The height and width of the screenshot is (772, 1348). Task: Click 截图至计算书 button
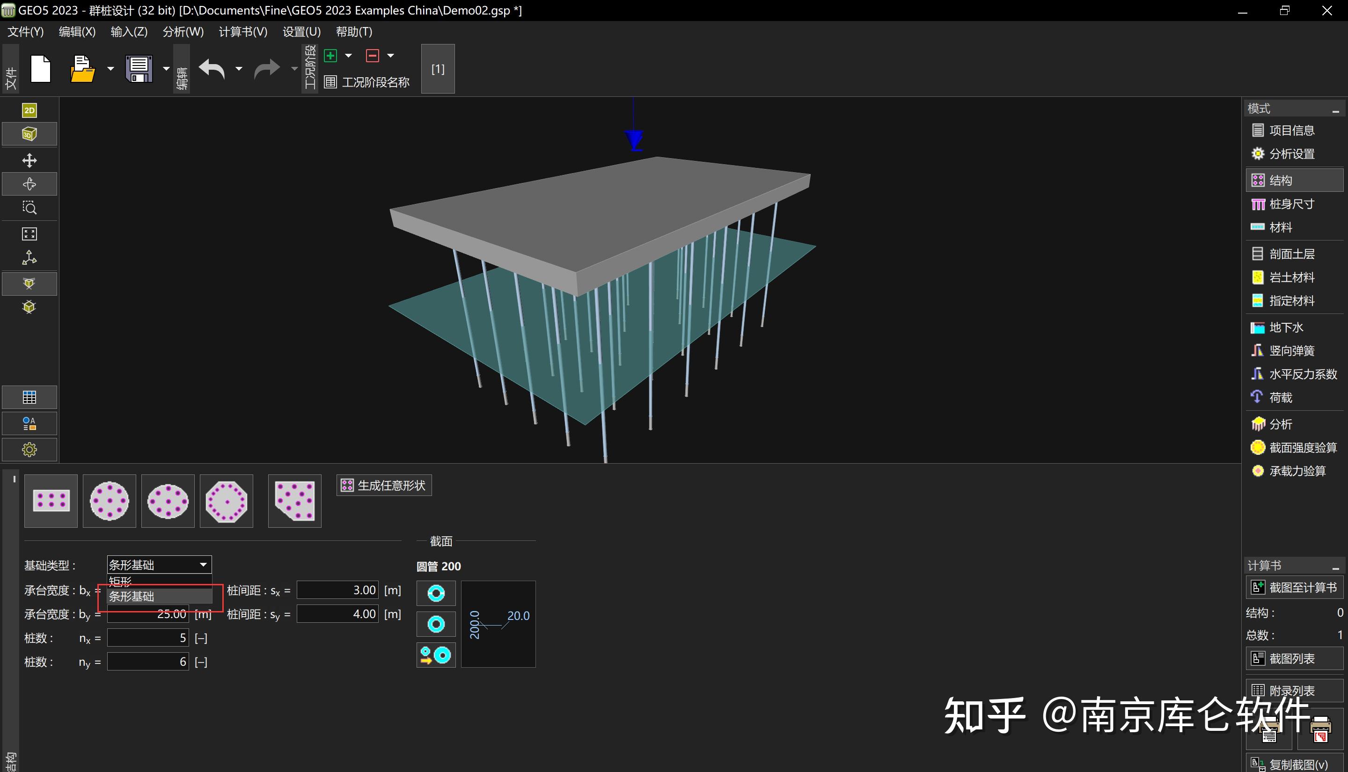coord(1294,588)
